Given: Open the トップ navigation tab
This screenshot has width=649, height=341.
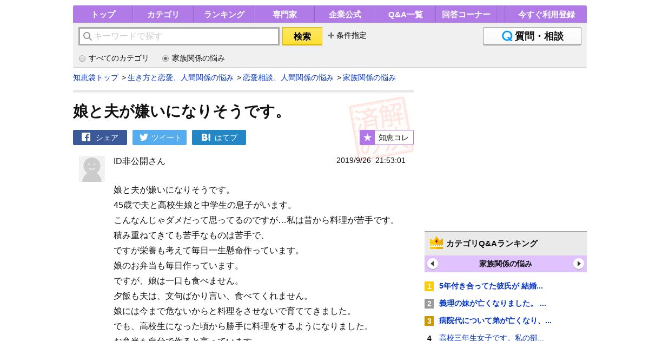Looking at the screenshot, I should tap(103, 14).
